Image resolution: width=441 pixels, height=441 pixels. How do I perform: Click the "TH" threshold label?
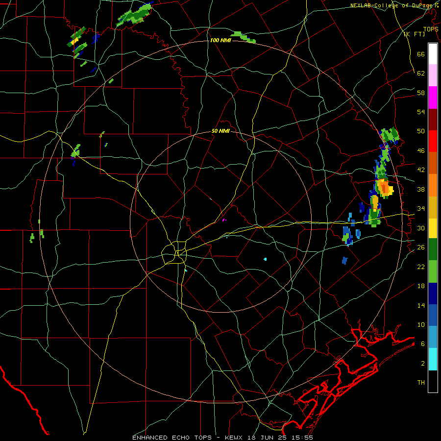pos(421,382)
